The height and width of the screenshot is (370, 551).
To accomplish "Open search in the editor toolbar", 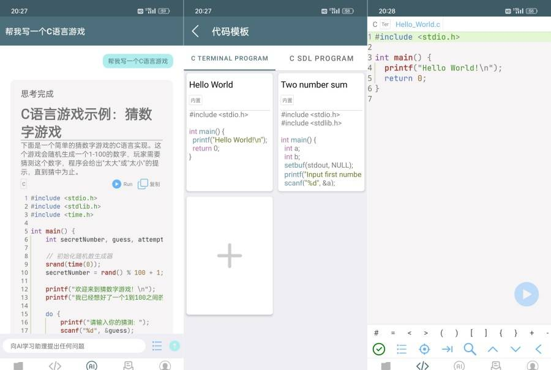I will (470, 349).
